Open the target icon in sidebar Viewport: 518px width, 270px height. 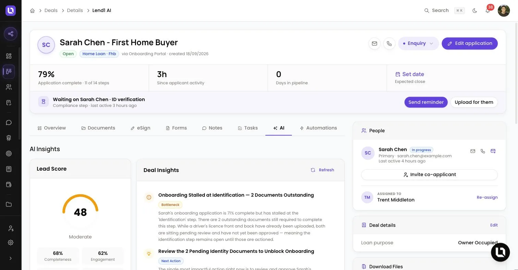click(x=9, y=154)
